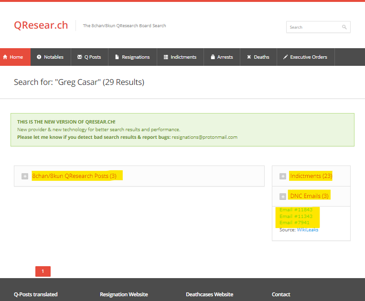Open Indictments (23) results heading
Image resolution: width=365 pixels, height=301 pixels.
pyautogui.click(x=311, y=176)
